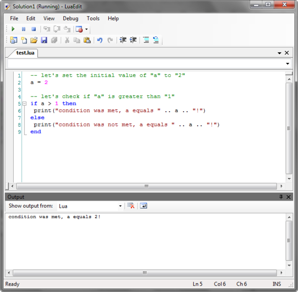The height and width of the screenshot is (292, 298).
Task: Click the Step Out debug icon
Action: click(67, 29)
